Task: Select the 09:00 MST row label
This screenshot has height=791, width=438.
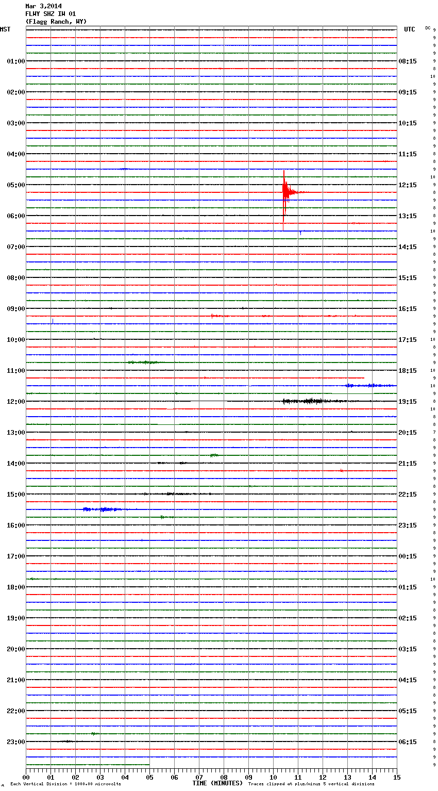Action: coord(16,309)
